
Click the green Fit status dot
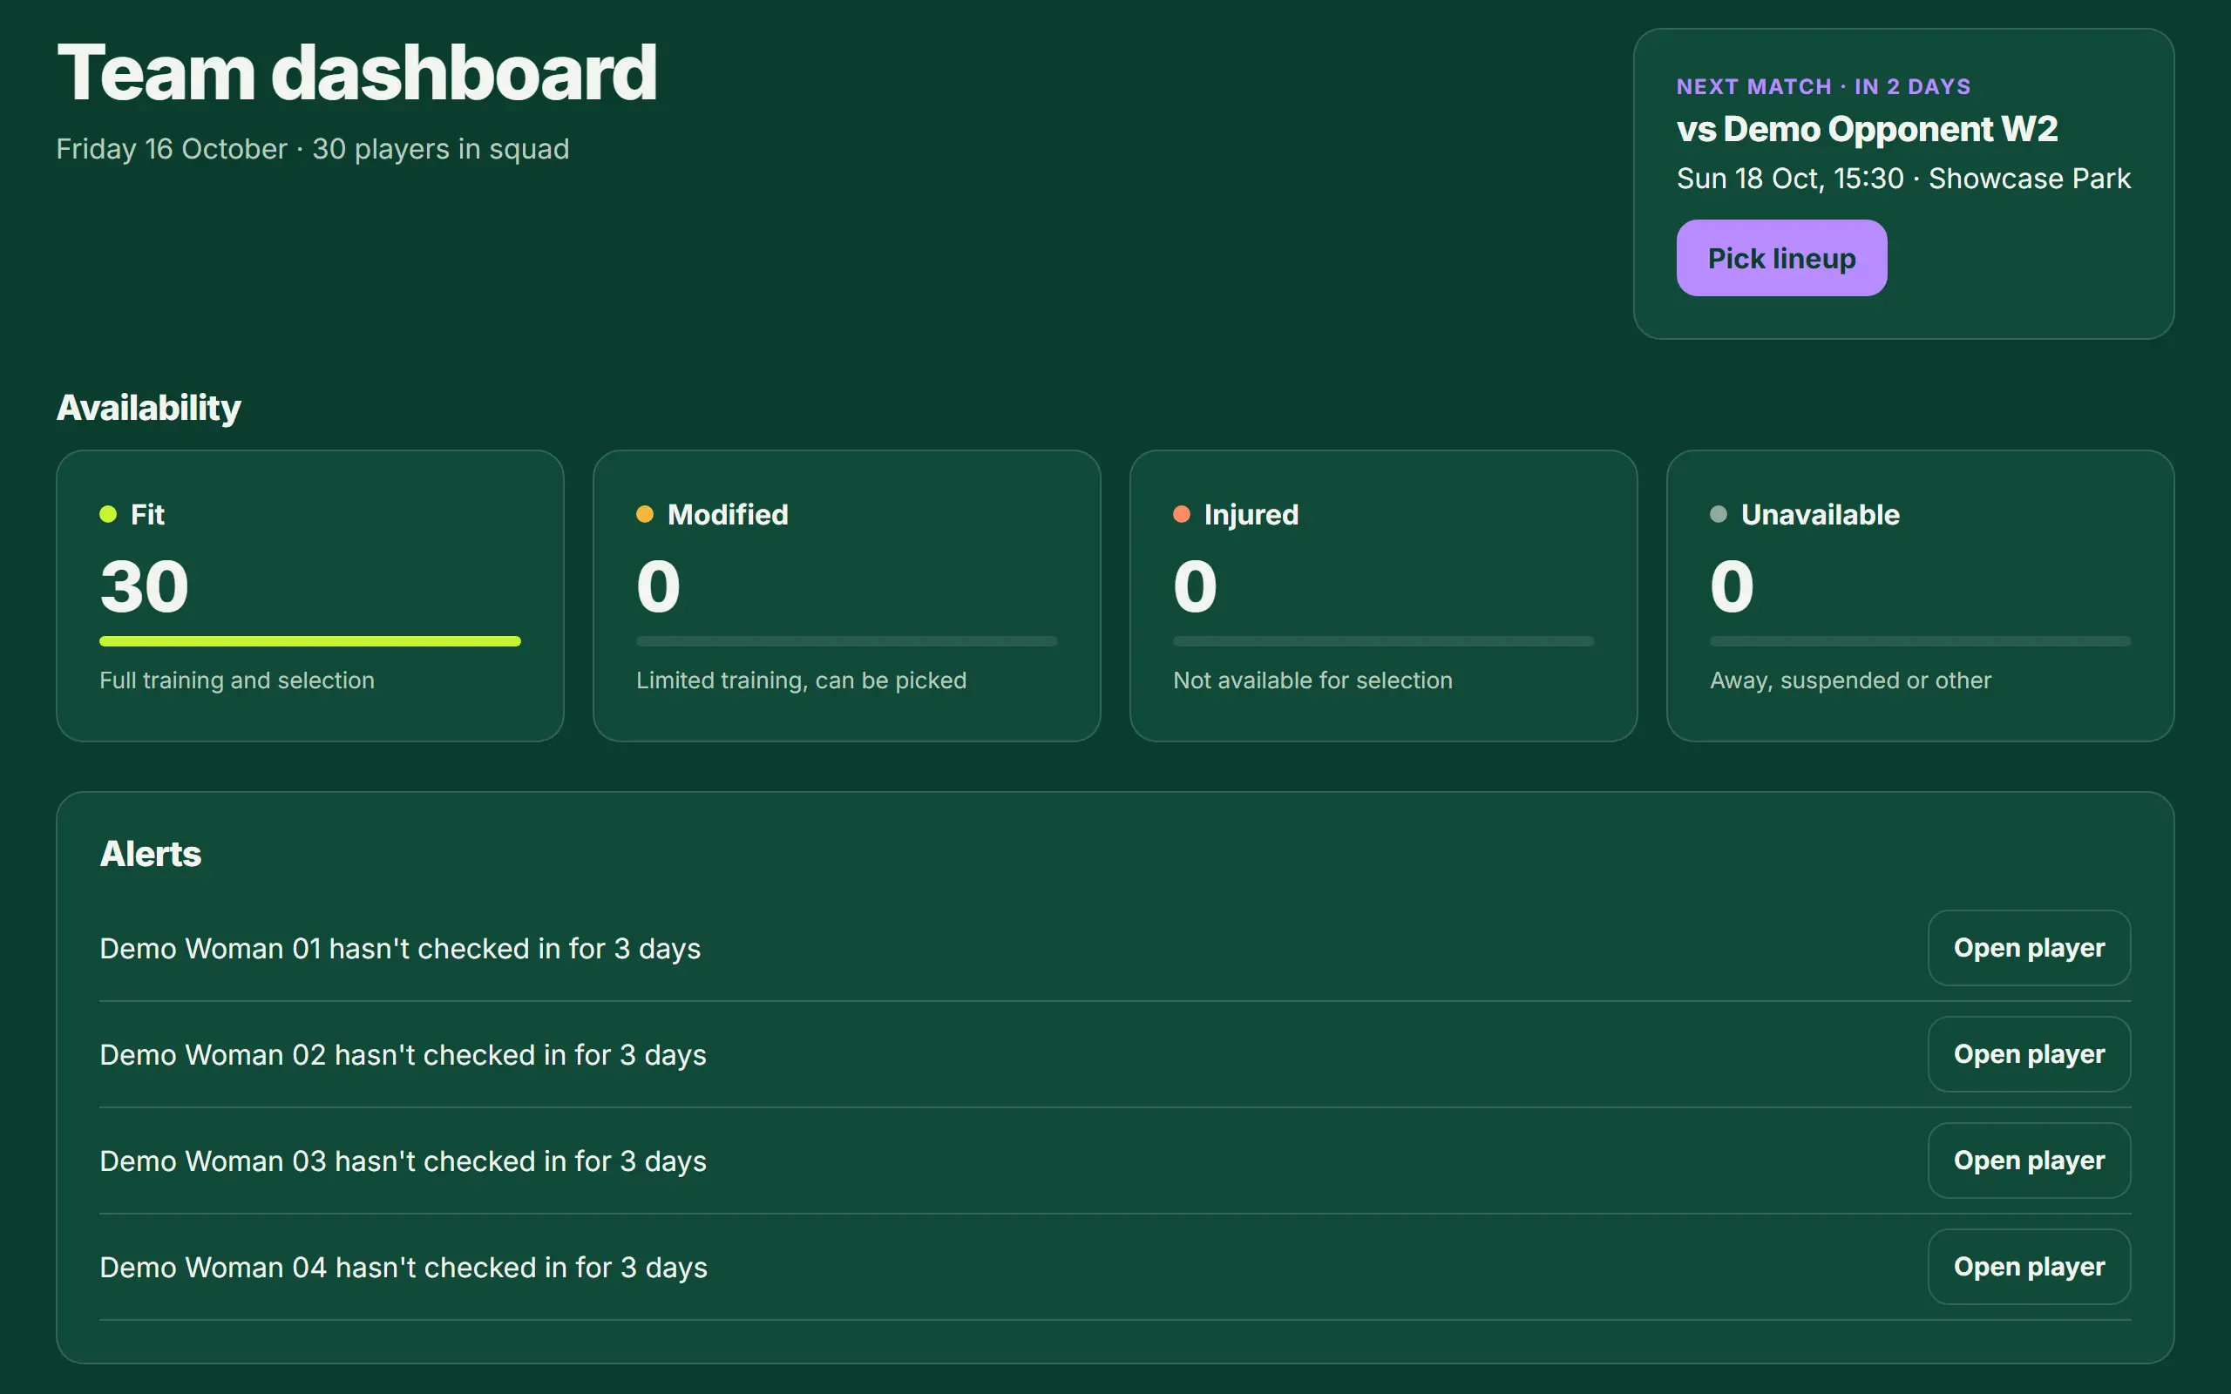point(108,514)
